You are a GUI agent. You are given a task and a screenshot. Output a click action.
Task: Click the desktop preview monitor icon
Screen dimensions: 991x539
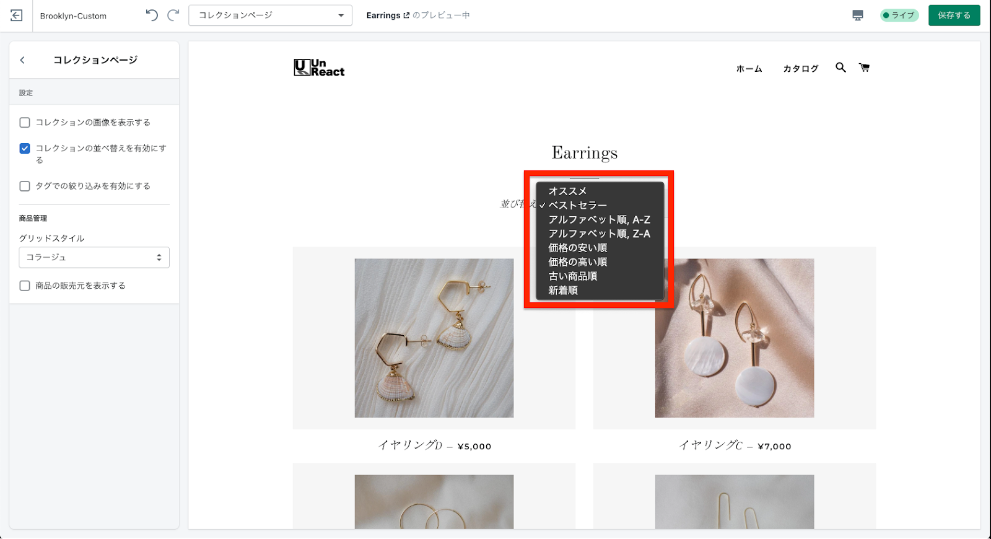tap(858, 15)
